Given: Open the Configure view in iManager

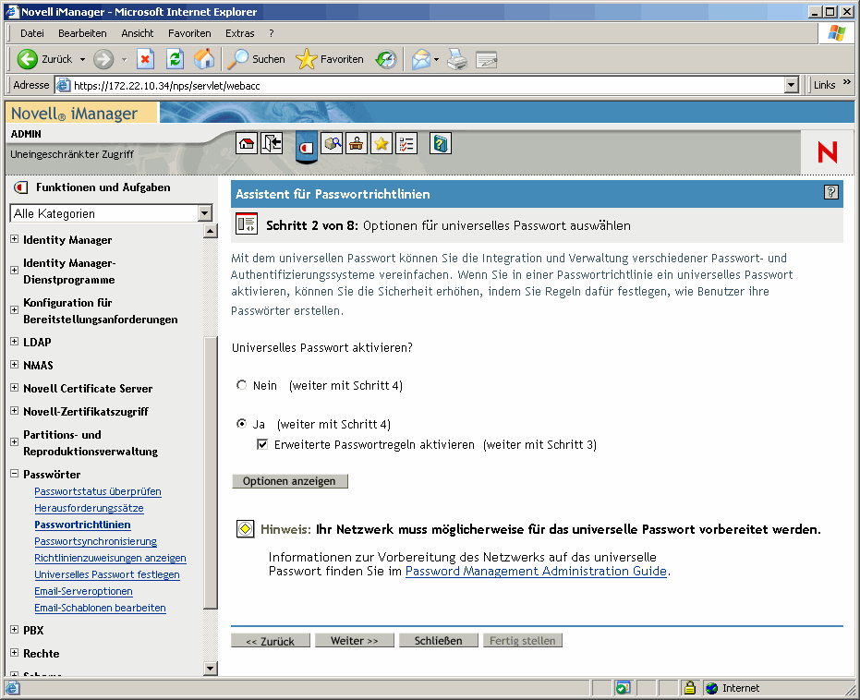Looking at the screenshot, I should click(357, 143).
